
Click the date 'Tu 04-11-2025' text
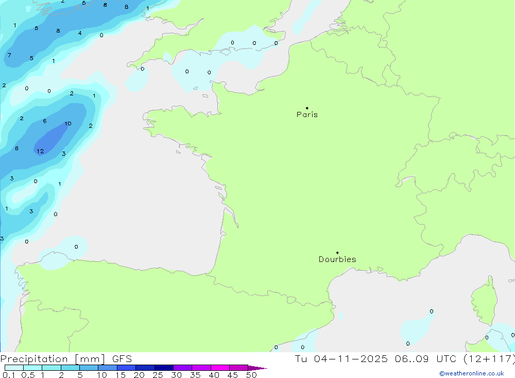coord(341,359)
